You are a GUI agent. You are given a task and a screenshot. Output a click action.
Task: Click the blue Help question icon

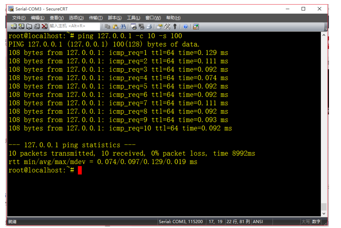coord(185,27)
